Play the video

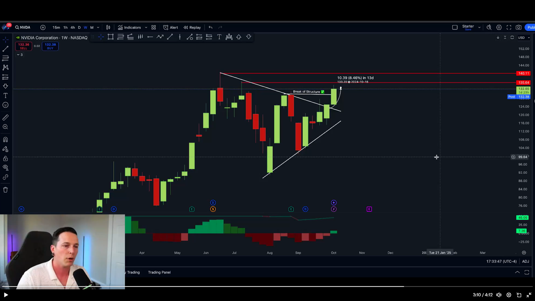click(6, 295)
